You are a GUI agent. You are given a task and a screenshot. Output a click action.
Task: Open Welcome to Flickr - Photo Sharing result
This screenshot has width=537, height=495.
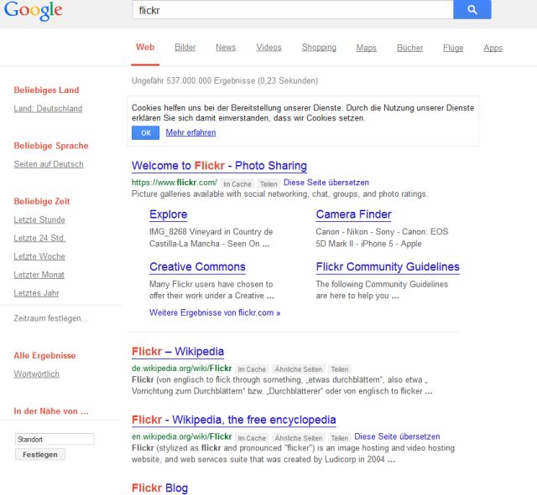219,166
